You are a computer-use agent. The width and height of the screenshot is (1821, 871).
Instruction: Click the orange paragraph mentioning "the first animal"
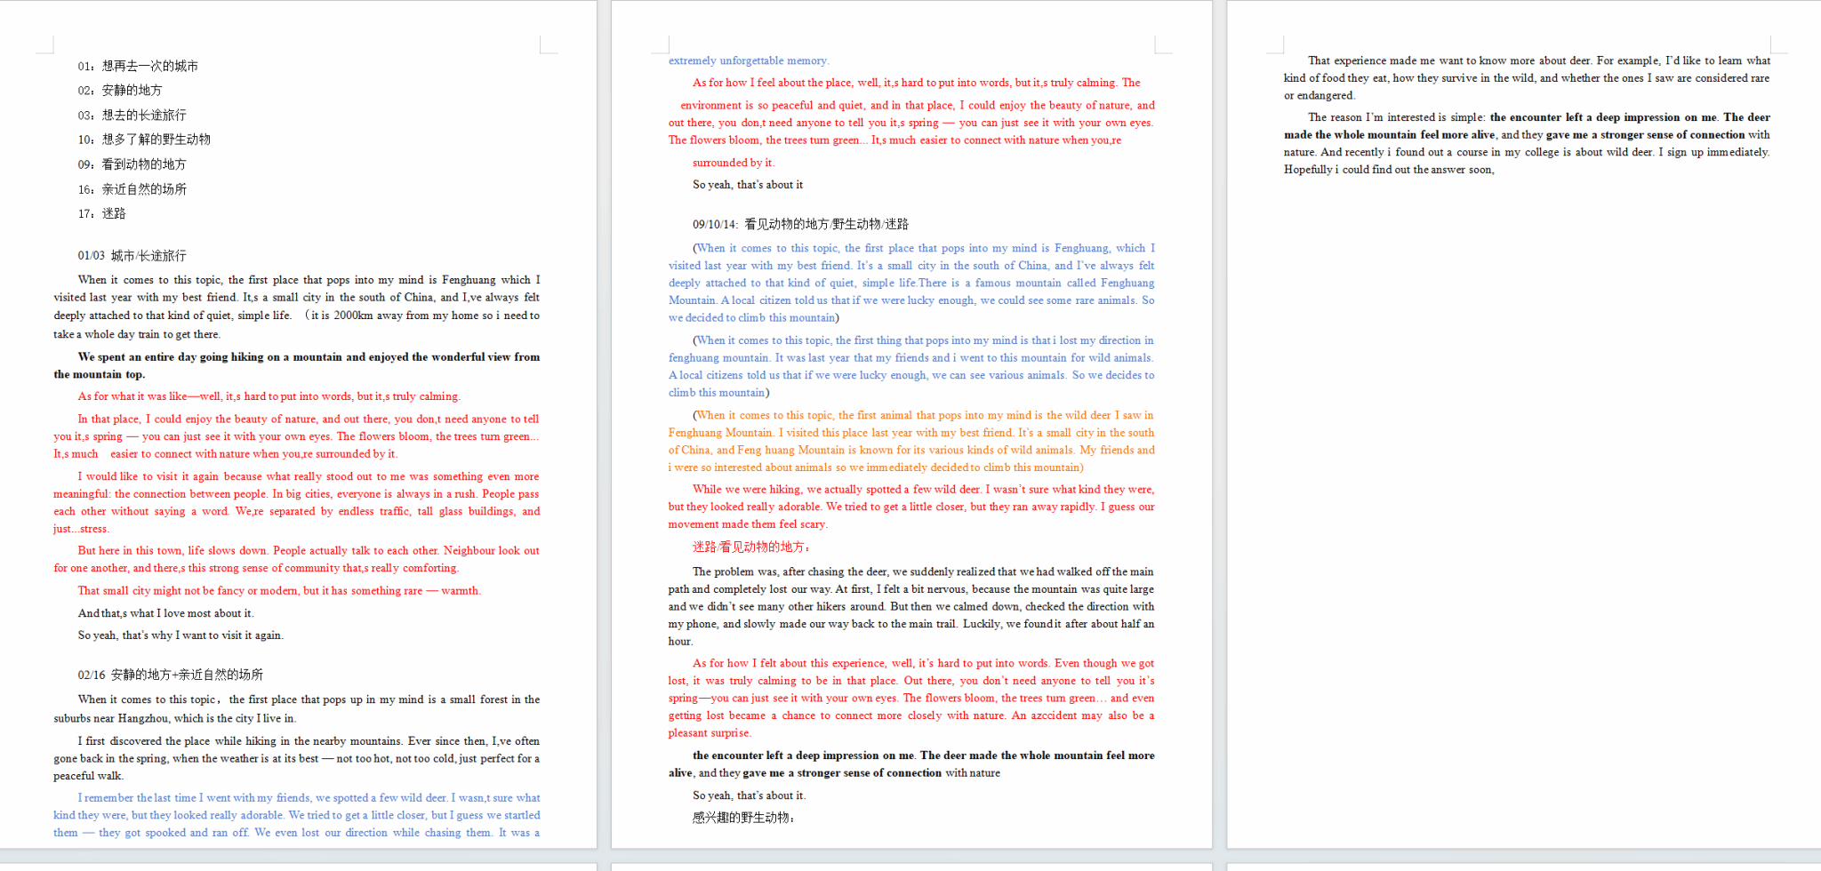coord(911,441)
